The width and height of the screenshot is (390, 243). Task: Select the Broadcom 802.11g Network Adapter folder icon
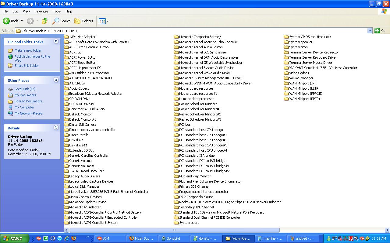(66, 94)
